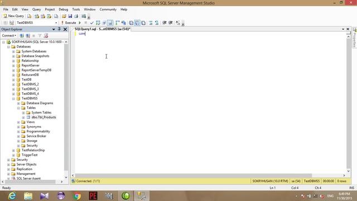The height and width of the screenshot is (201, 357).
Task: Open the Connect dropdown in Object Explorer
Action: (x=9, y=36)
